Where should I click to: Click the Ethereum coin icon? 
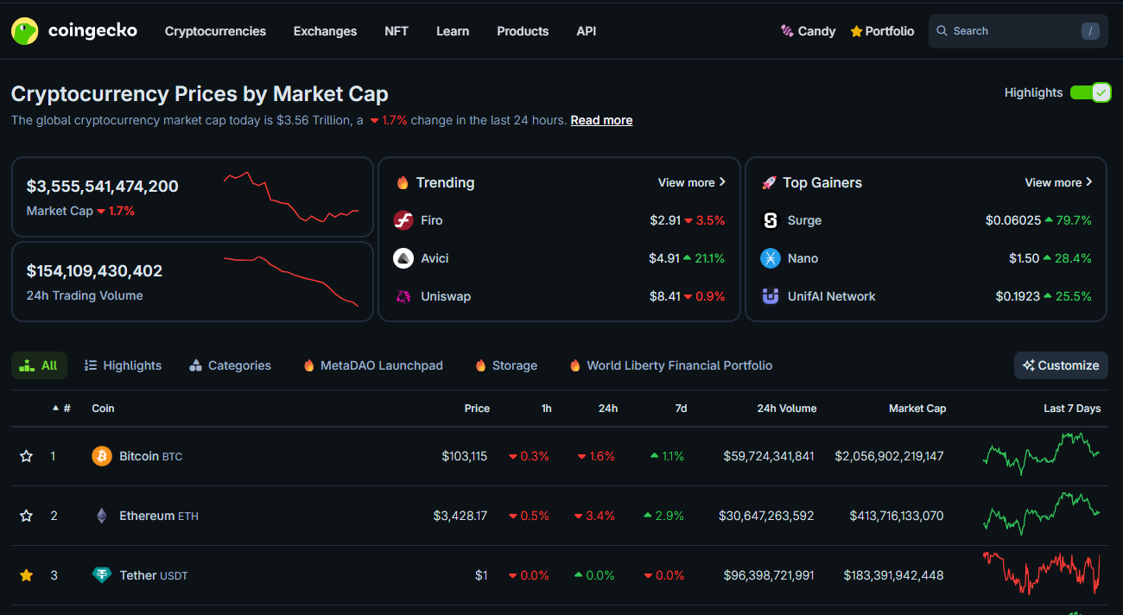(x=102, y=516)
